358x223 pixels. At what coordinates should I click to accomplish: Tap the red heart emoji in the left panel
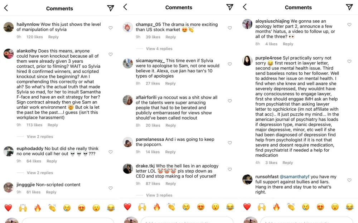click(x=8, y=208)
